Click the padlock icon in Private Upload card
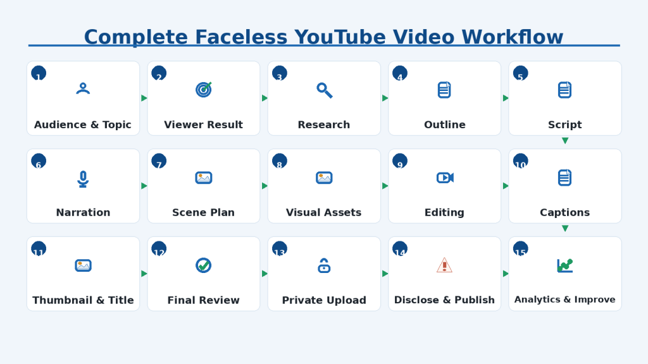The width and height of the screenshot is (648, 364). coord(324,266)
